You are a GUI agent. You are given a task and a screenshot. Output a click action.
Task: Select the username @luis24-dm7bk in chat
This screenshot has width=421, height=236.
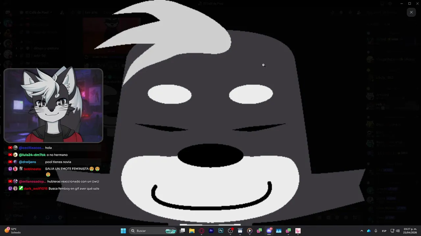32,155
